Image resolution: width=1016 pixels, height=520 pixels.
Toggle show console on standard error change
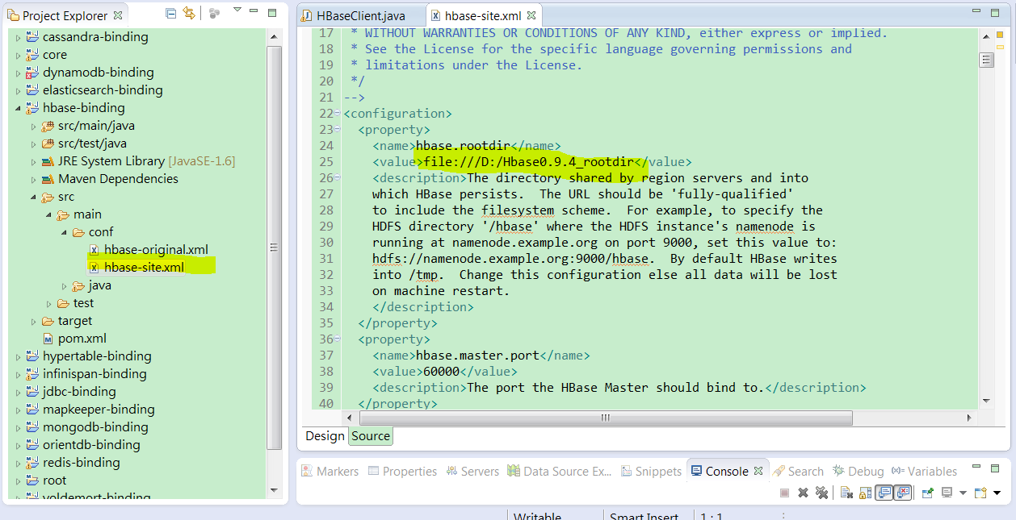903,493
